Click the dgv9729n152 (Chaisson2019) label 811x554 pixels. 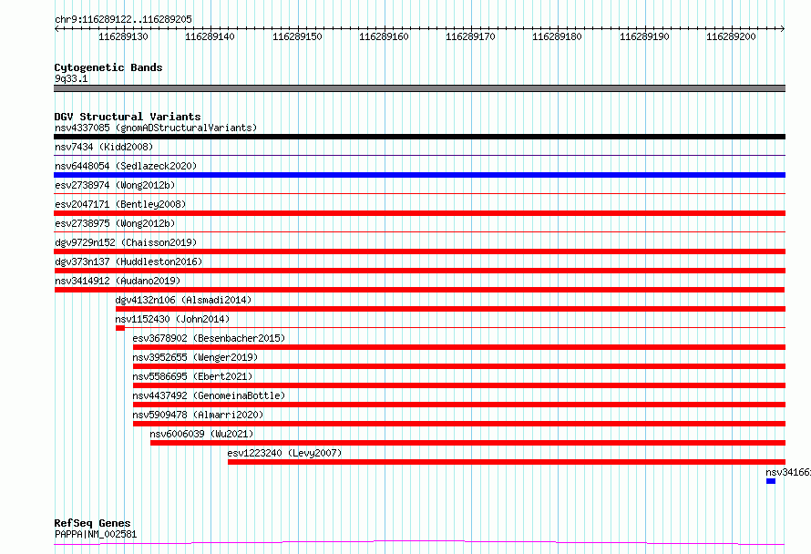(x=126, y=242)
